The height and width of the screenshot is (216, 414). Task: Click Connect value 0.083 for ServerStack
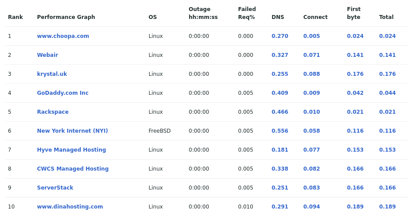coord(312,188)
